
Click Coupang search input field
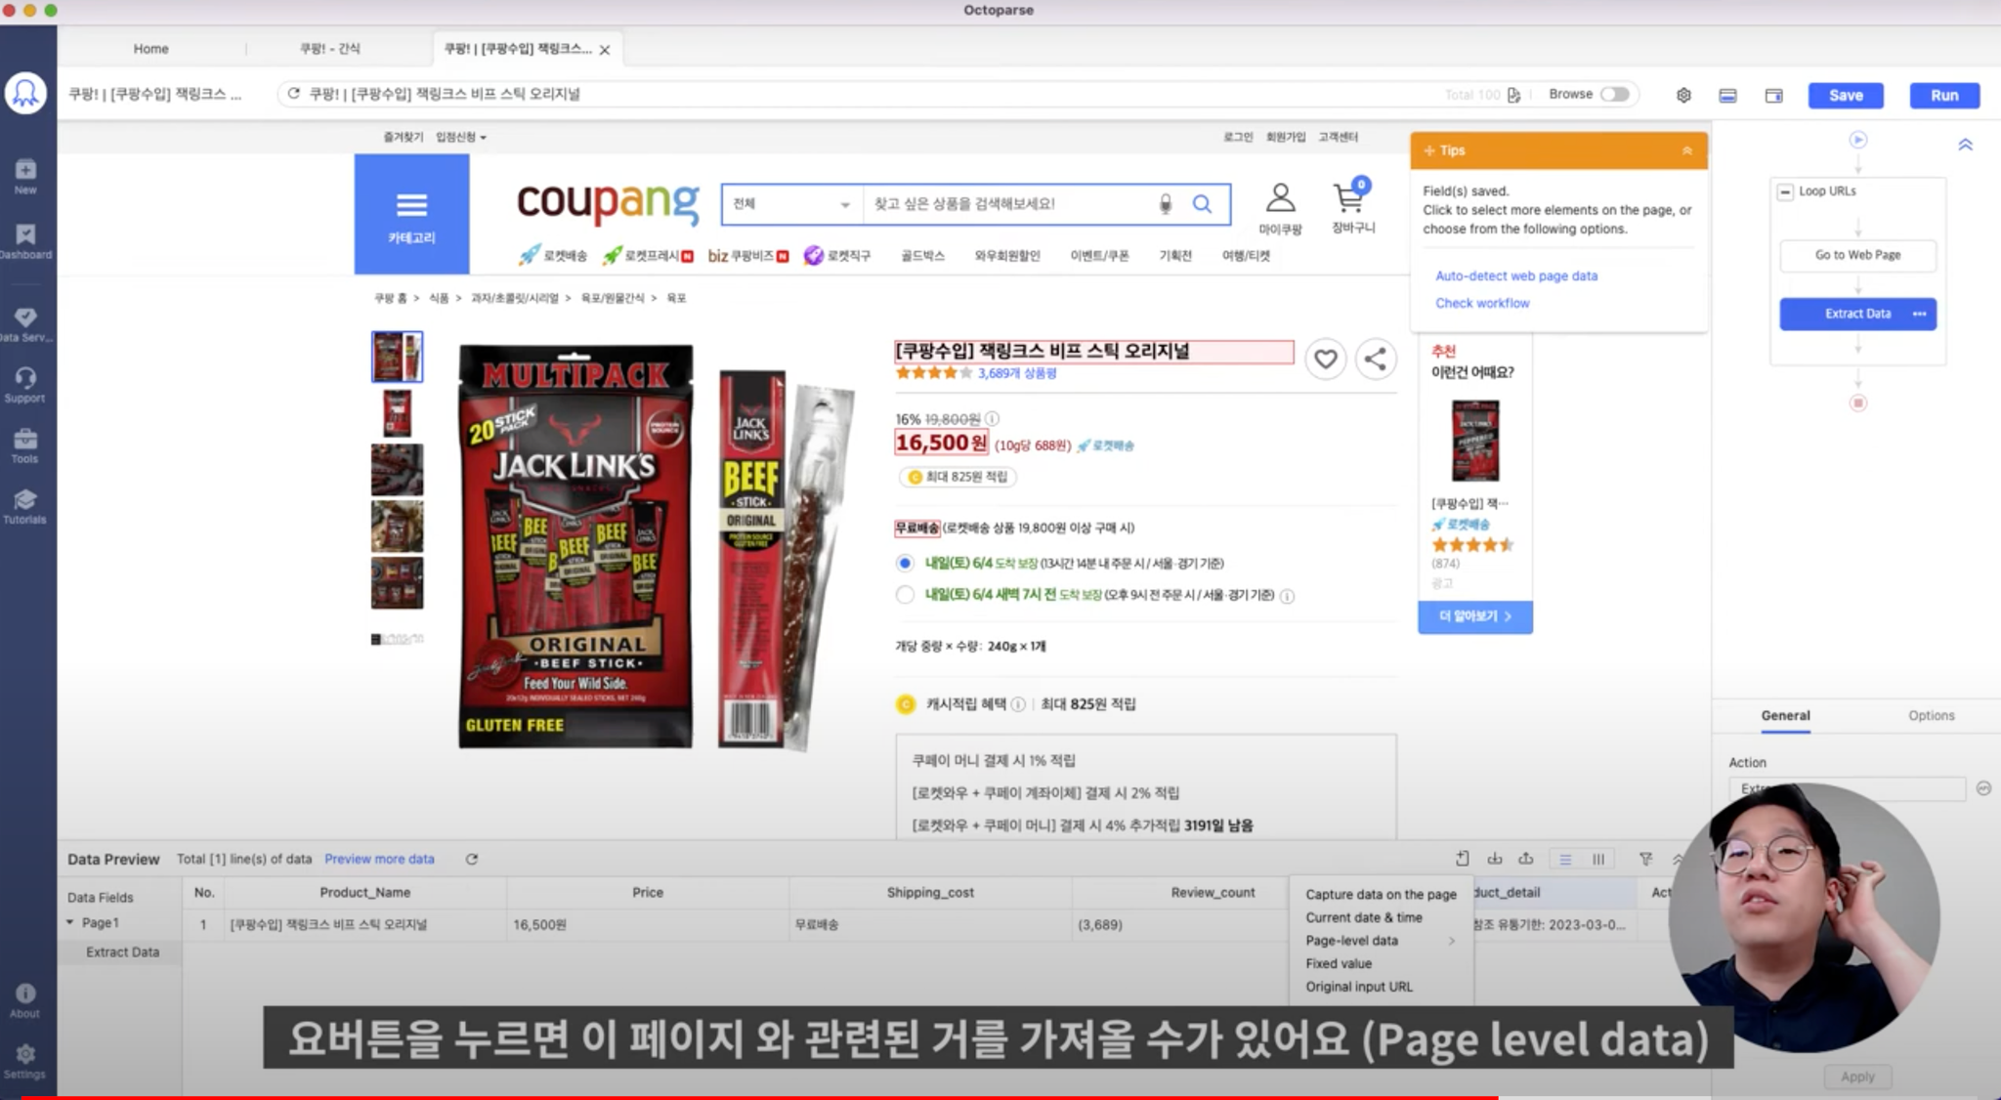click(x=1011, y=203)
